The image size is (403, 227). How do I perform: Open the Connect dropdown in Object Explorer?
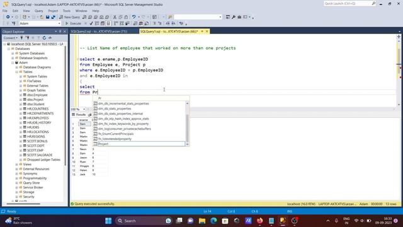click(10, 38)
